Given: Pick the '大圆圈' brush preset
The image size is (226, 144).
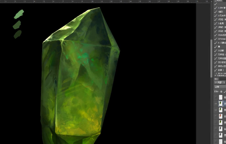Looking at the screenshot, I should tap(220, 50).
